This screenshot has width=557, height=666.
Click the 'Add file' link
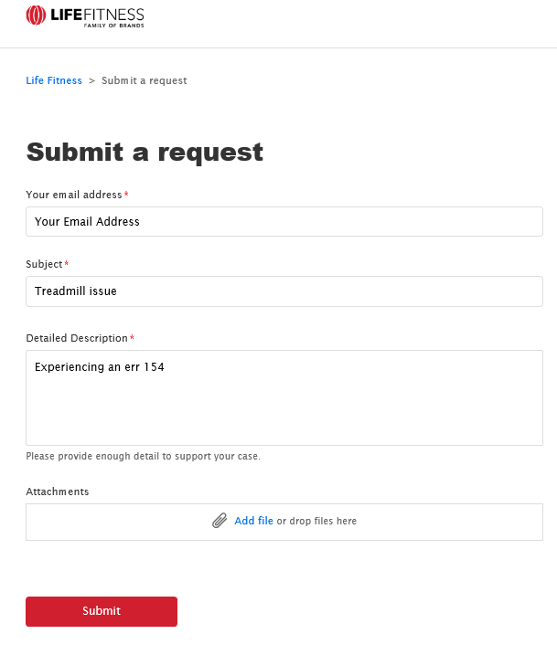[x=254, y=521]
